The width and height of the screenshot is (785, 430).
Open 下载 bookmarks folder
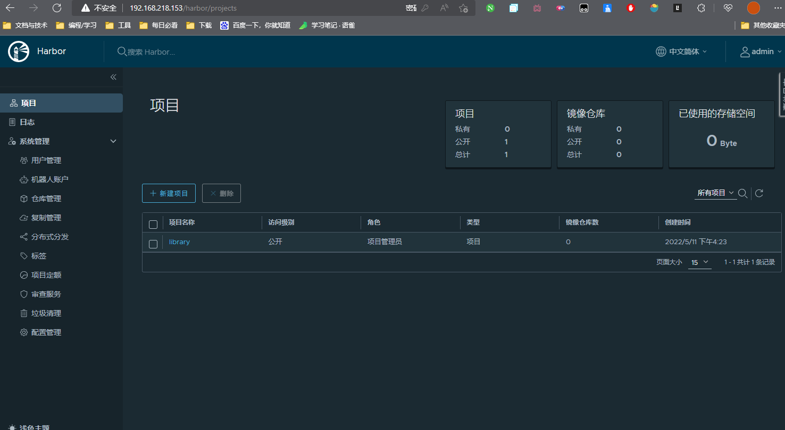[x=199, y=25]
